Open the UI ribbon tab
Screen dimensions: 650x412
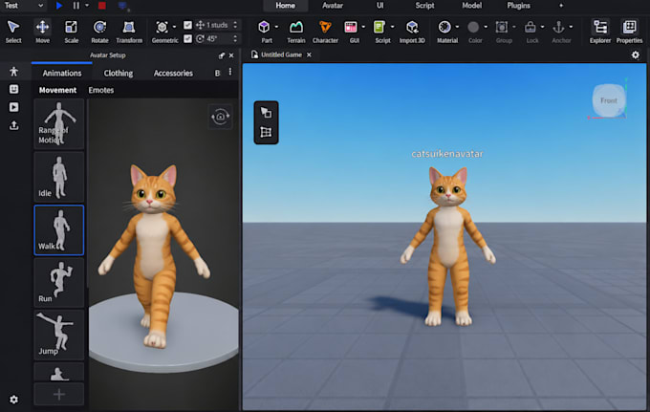click(379, 6)
